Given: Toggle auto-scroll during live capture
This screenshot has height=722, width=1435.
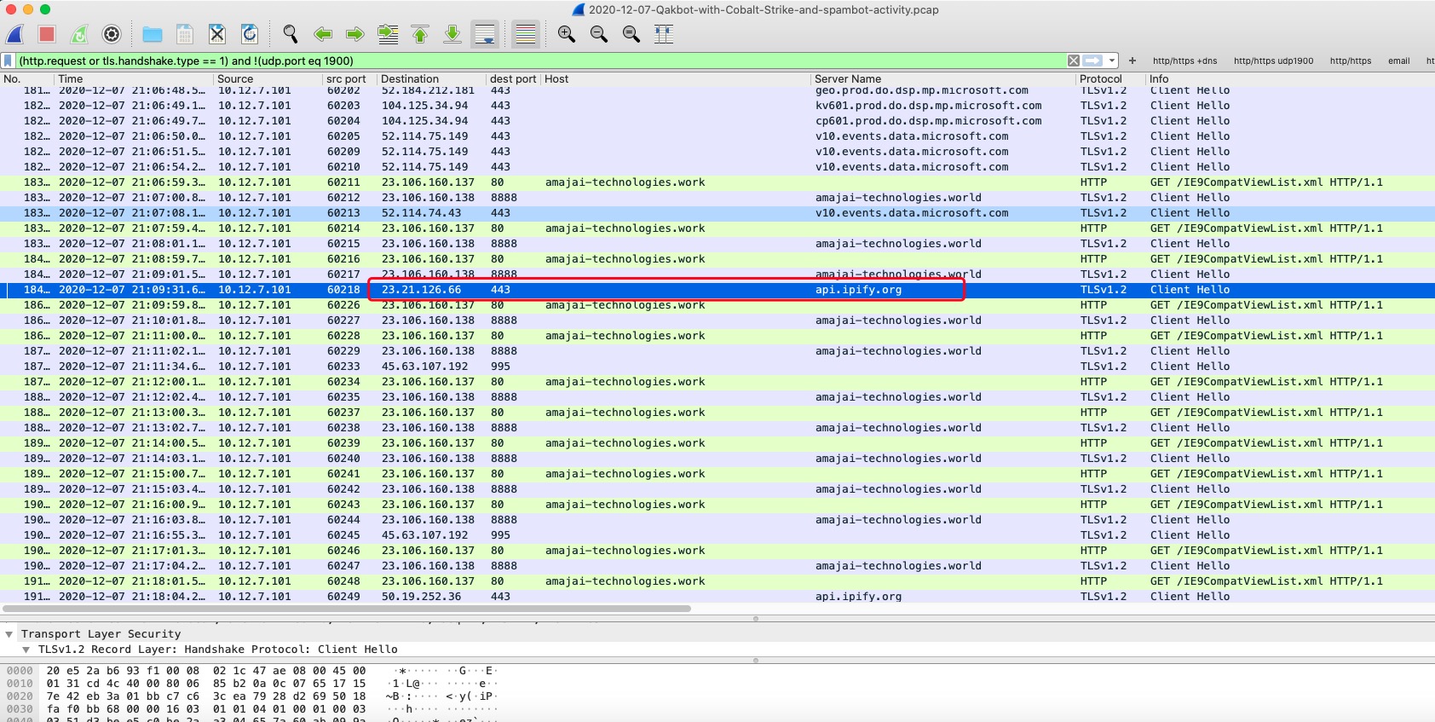Looking at the screenshot, I should point(485,34).
